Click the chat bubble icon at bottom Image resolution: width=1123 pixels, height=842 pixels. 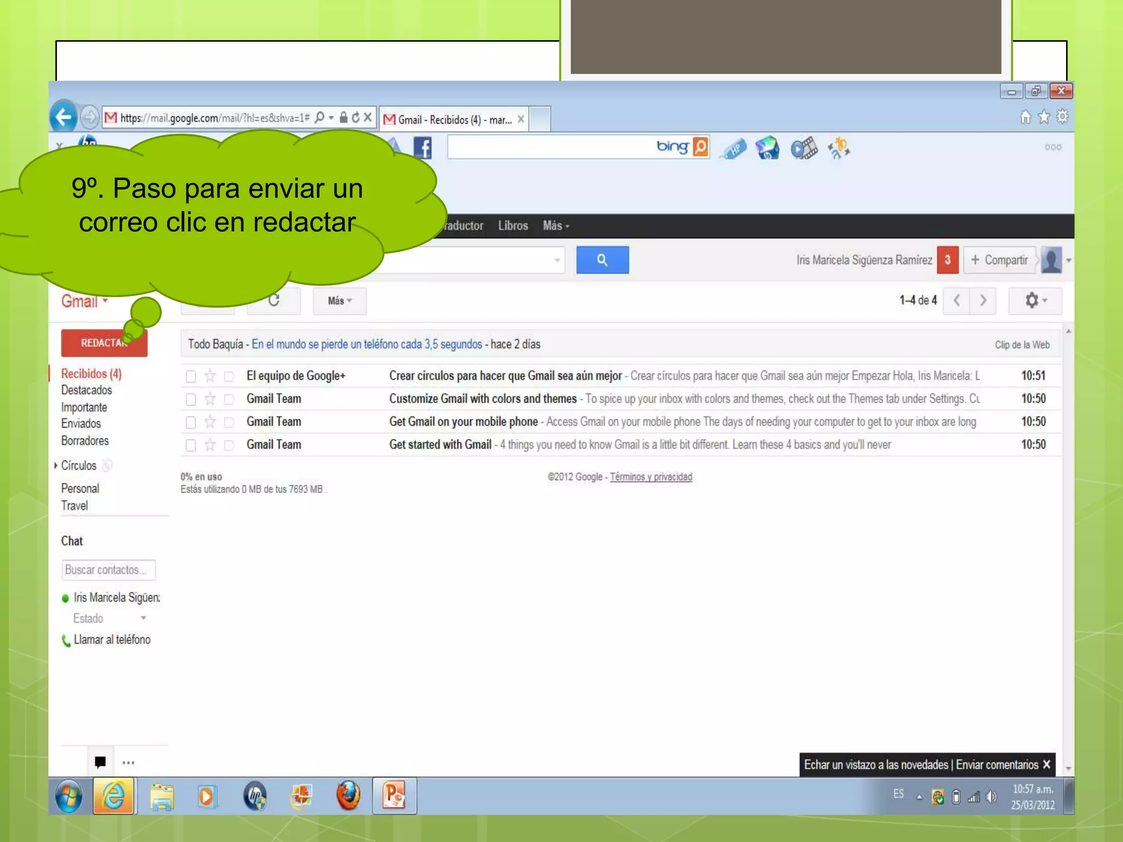100,762
